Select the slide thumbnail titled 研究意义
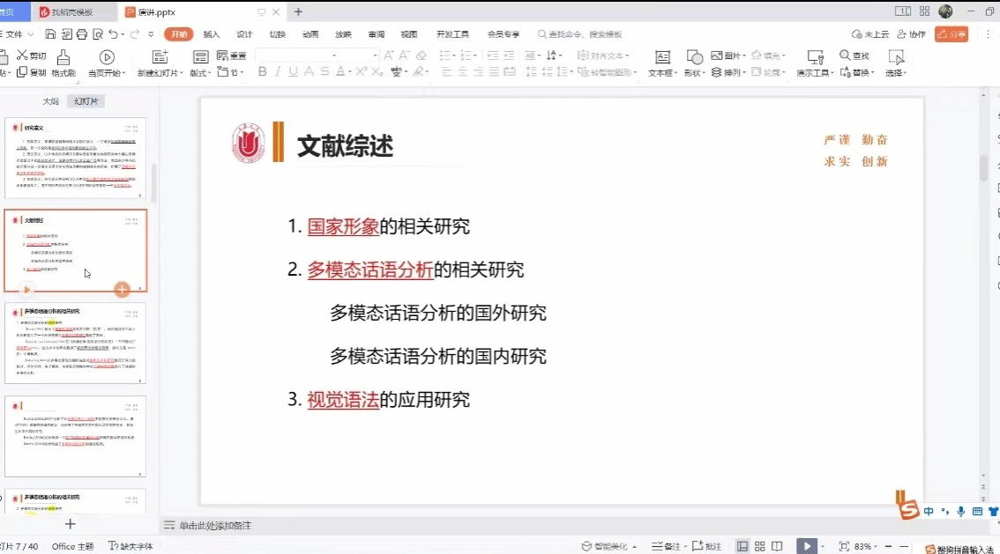The image size is (1000, 554). (x=75, y=159)
